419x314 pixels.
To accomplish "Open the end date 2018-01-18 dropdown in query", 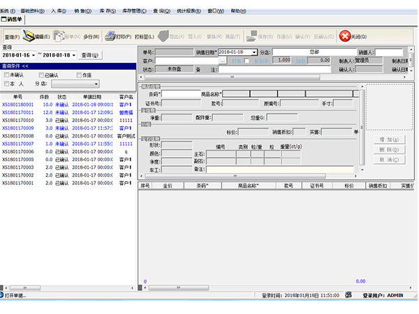I will pyautogui.click(x=74, y=55).
